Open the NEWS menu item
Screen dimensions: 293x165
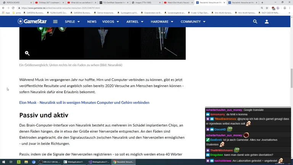[92, 21]
